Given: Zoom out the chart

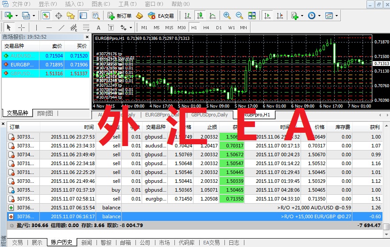Looking at the screenshot, I should pyautogui.click(x=239, y=15).
